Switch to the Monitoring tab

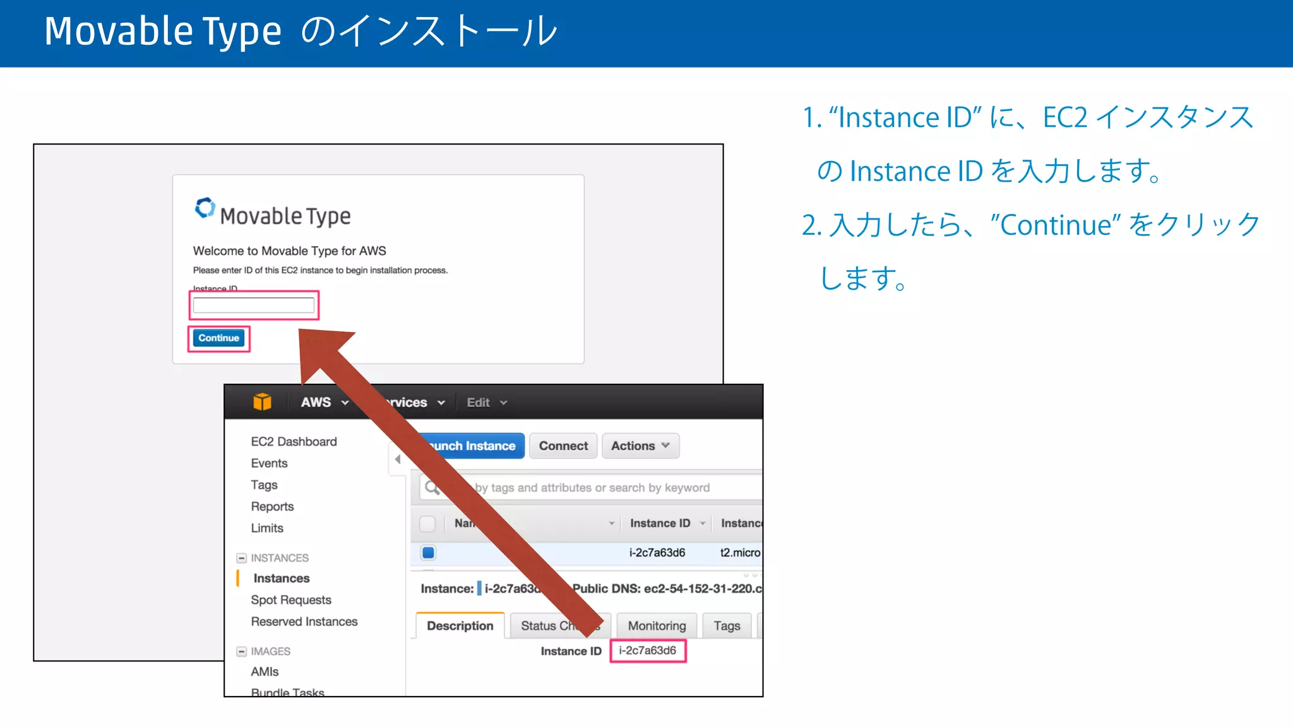(x=657, y=626)
